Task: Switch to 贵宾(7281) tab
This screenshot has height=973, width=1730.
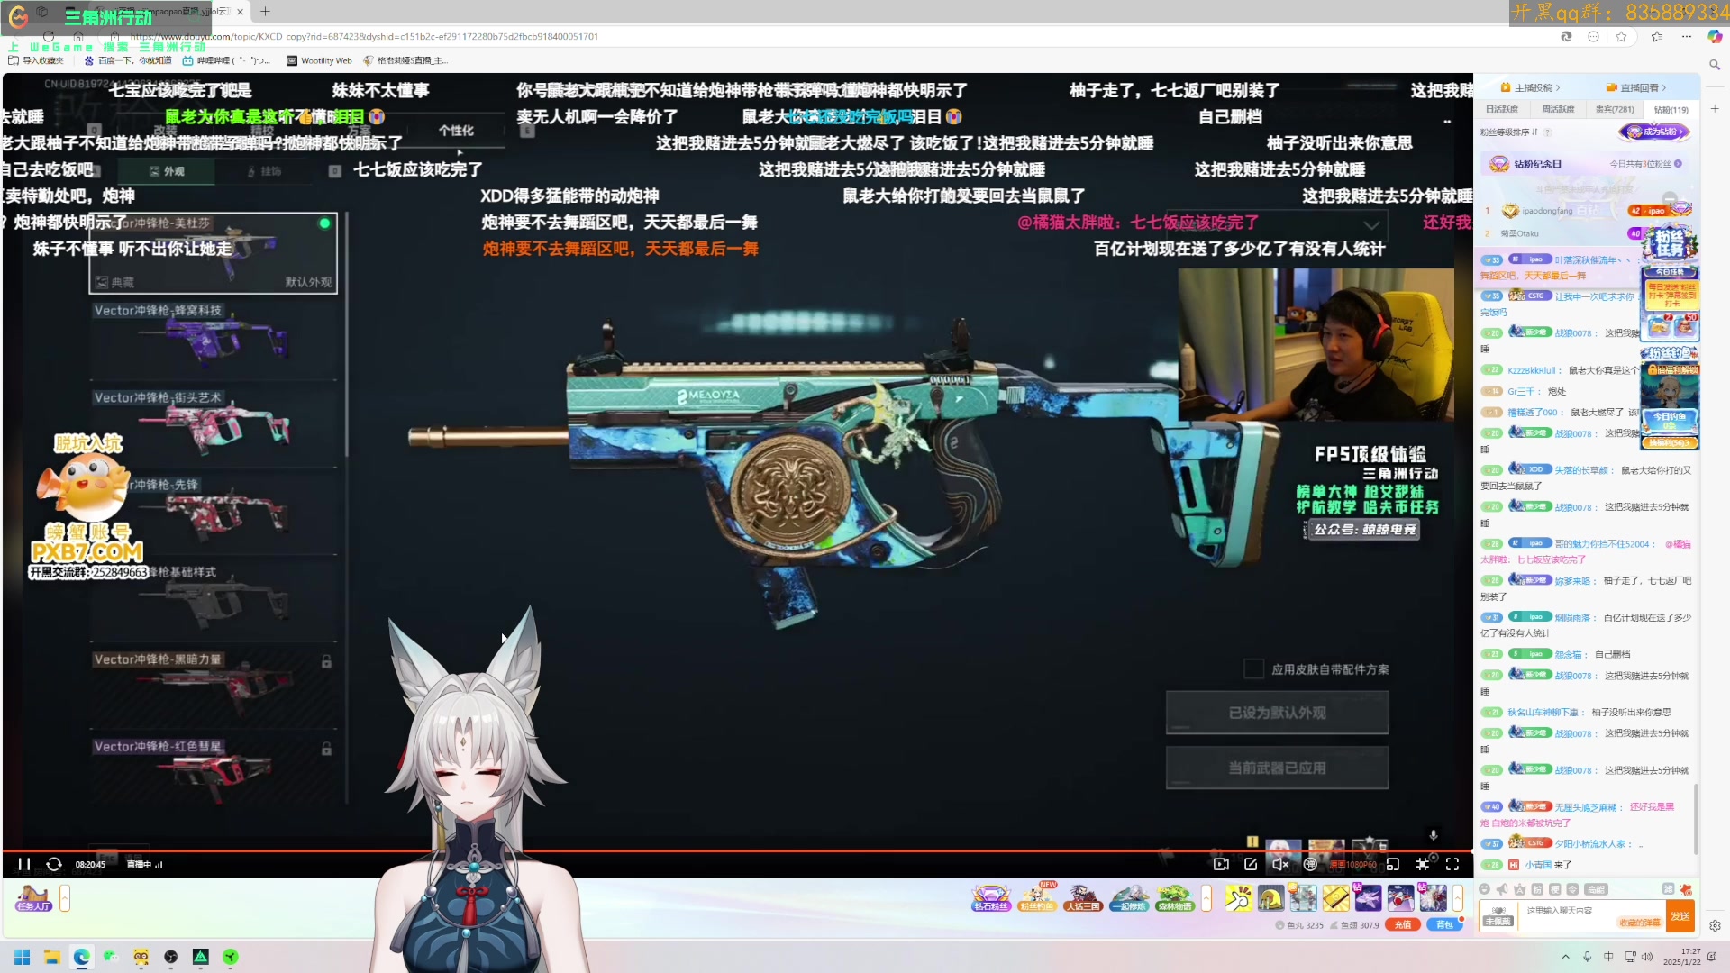Action: click(x=1615, y=109)
